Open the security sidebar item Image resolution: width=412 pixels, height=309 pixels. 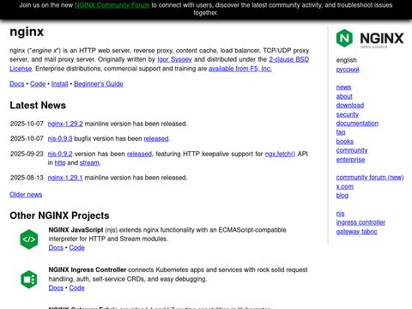[348, 114]
